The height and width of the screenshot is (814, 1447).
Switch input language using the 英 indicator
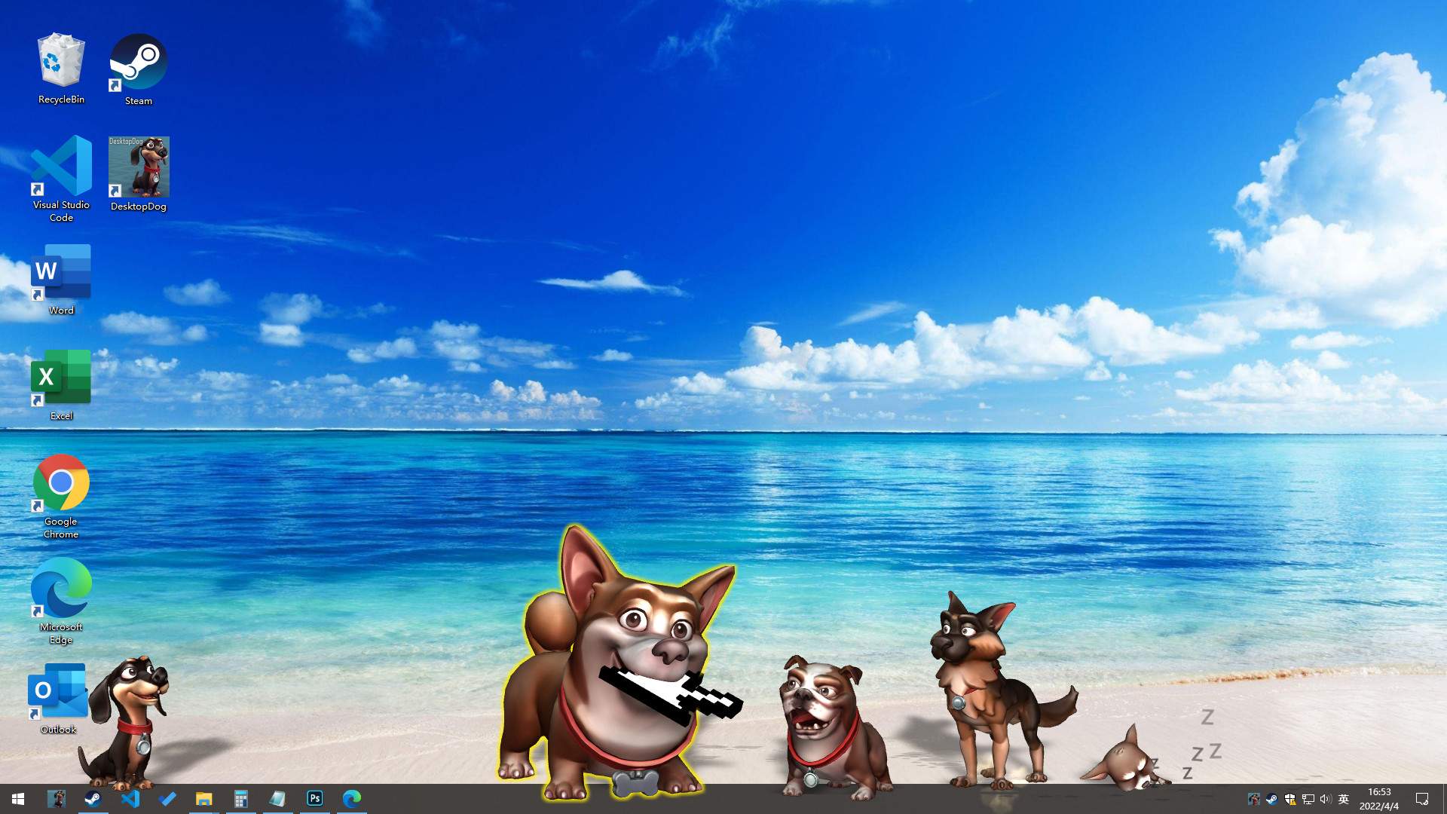1344,799
